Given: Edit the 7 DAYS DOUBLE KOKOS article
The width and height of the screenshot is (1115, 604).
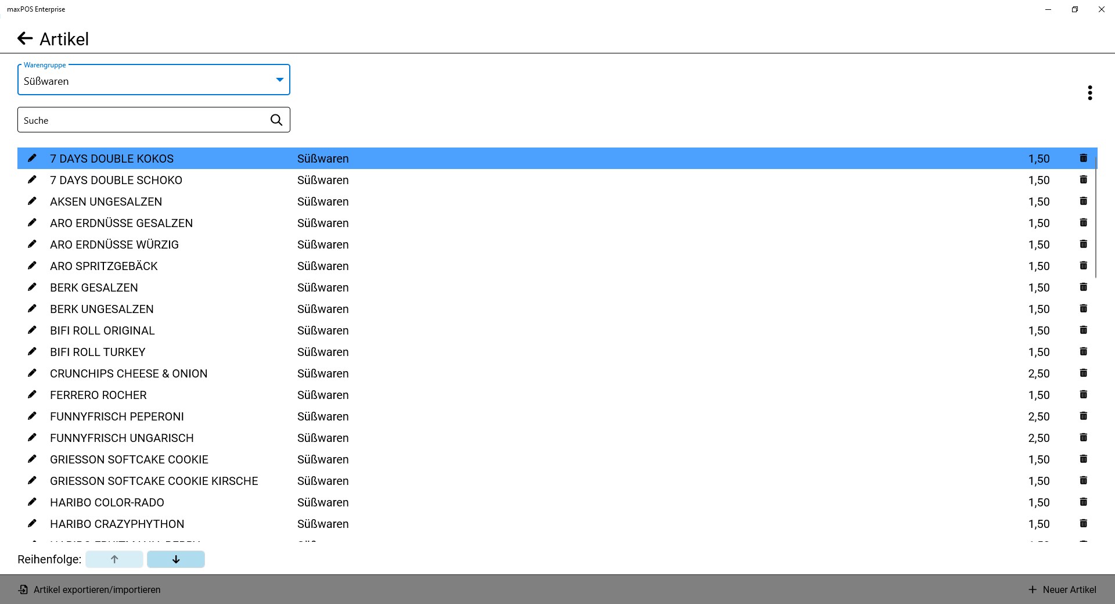Looking at the screenshot, I should pos(32,158).
